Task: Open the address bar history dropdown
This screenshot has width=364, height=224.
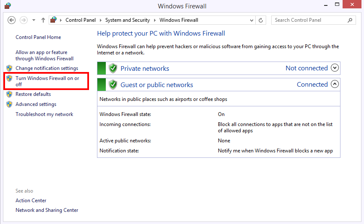Action: (251, 21)
